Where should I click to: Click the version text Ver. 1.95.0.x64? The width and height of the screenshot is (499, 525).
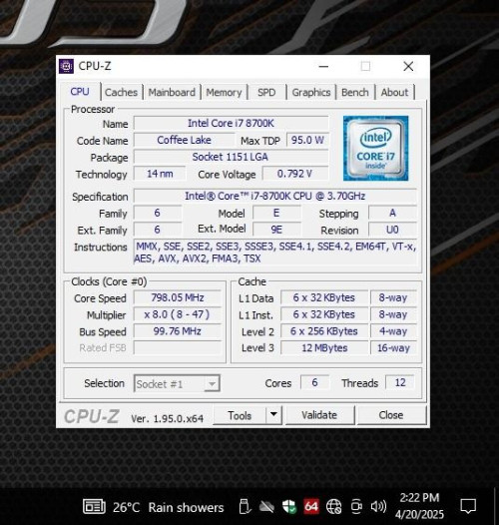167,418
